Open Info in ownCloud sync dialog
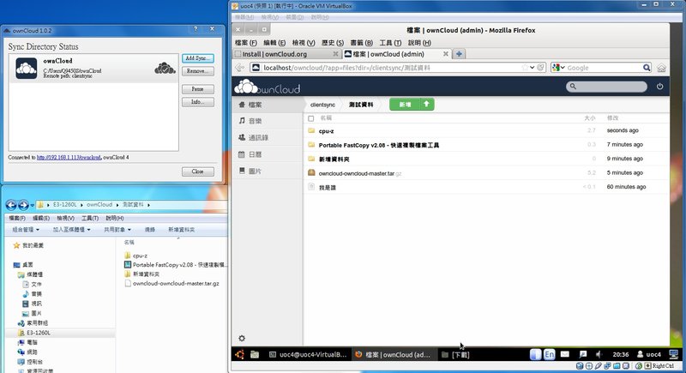This screenshot has height=373, width=686. click(198, 102)
